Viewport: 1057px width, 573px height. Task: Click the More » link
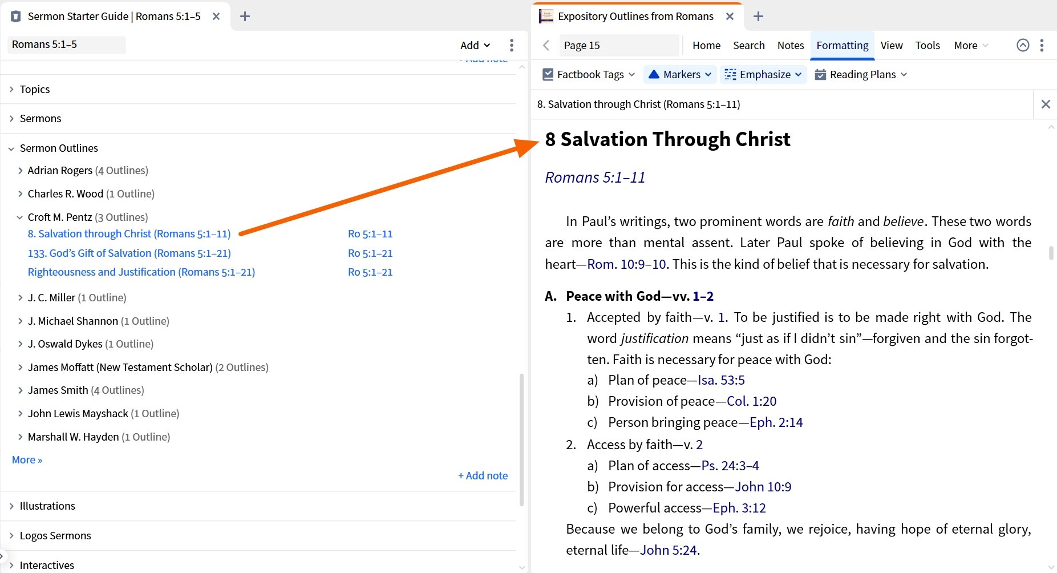pos(27,460)
